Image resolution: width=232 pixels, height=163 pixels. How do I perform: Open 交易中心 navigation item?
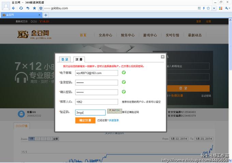point(105,35)
